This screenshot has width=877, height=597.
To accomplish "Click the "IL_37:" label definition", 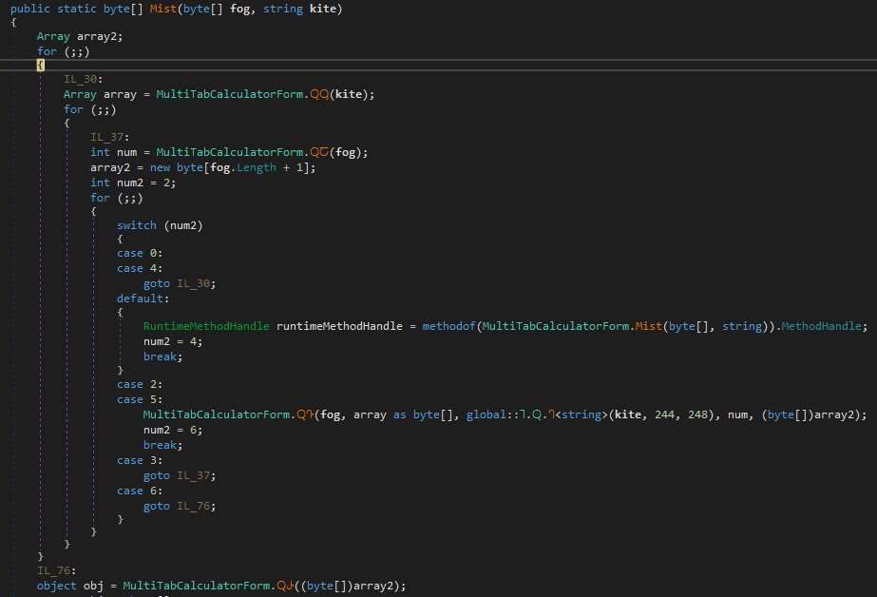I will tap(109, 137).
